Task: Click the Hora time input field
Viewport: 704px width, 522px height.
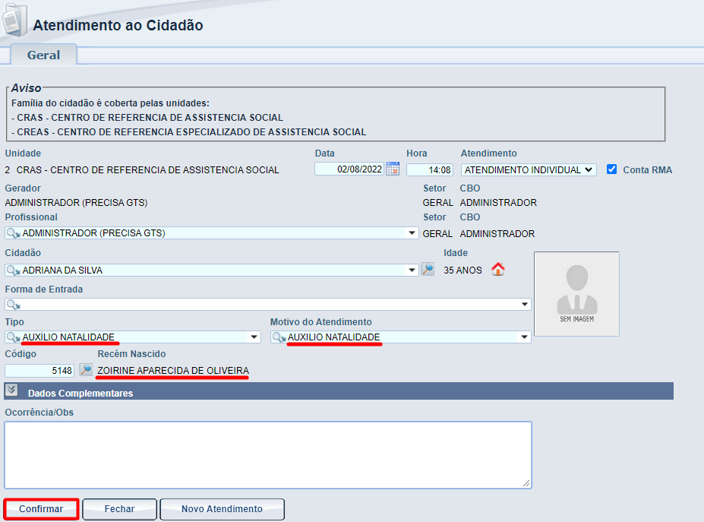Action: point(430,170)
